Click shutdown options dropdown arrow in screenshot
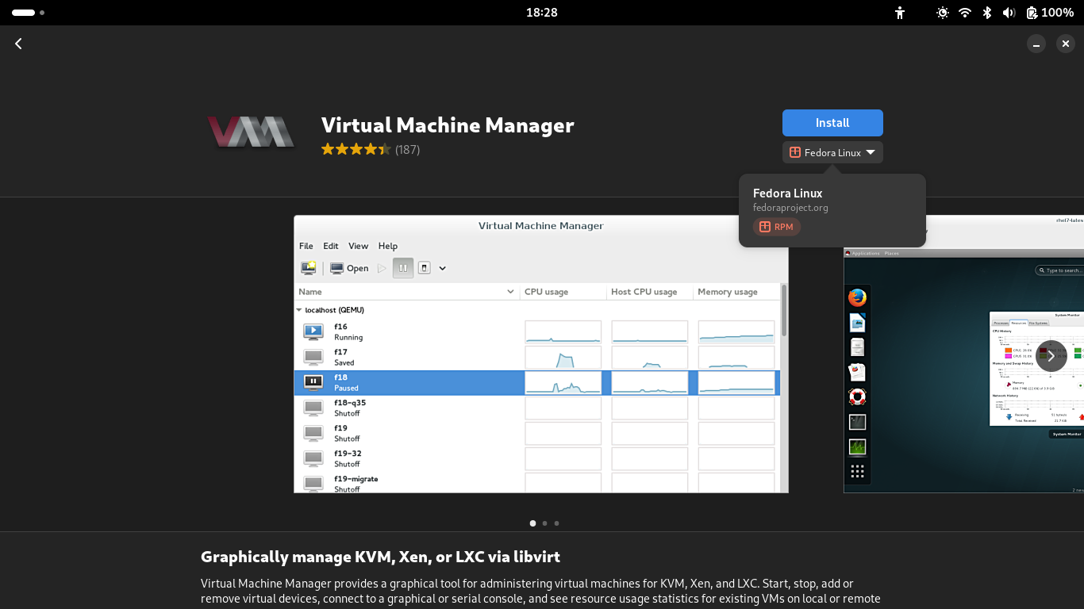This screenshot has width=1084, height=609. [x=443, y=268]
